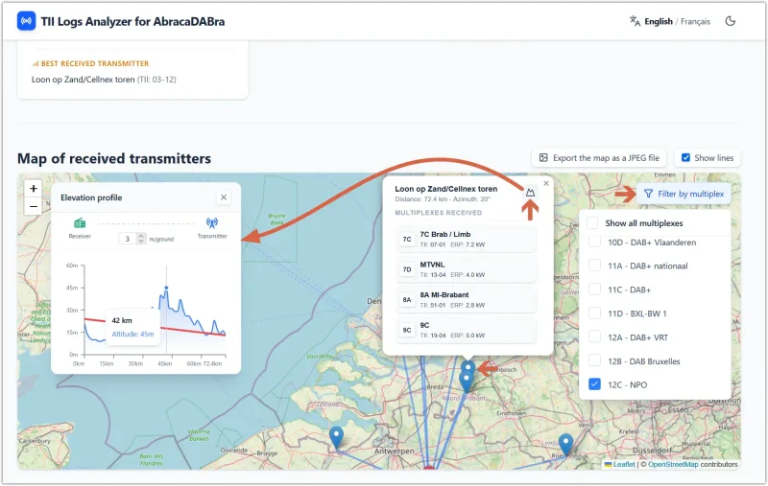Enable Show all multiplexes checkbox
The width and height of the screenshot is (768, 486).
pyautogui.click(x=592, y=223)
